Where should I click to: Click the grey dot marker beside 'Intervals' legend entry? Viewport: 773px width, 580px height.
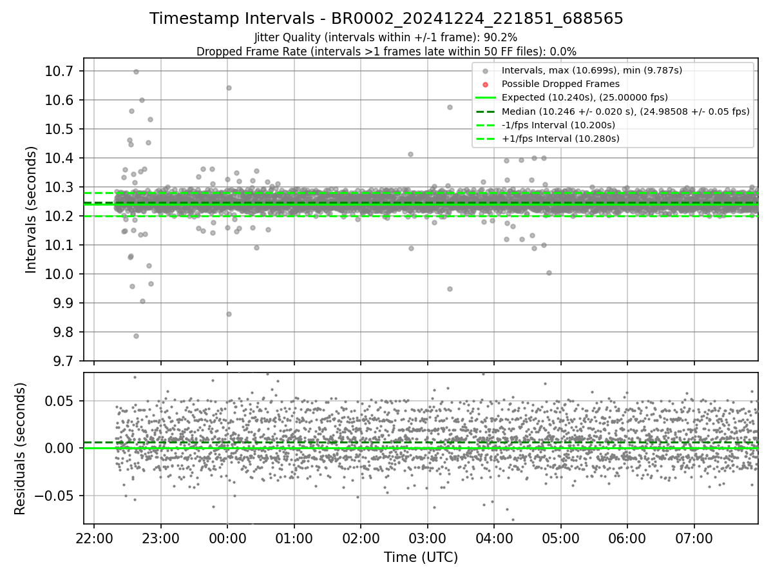(x=485, y=70)
